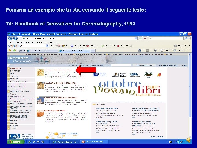
Task: Click the STAMPA link on site header
Action: coord(73,66)
